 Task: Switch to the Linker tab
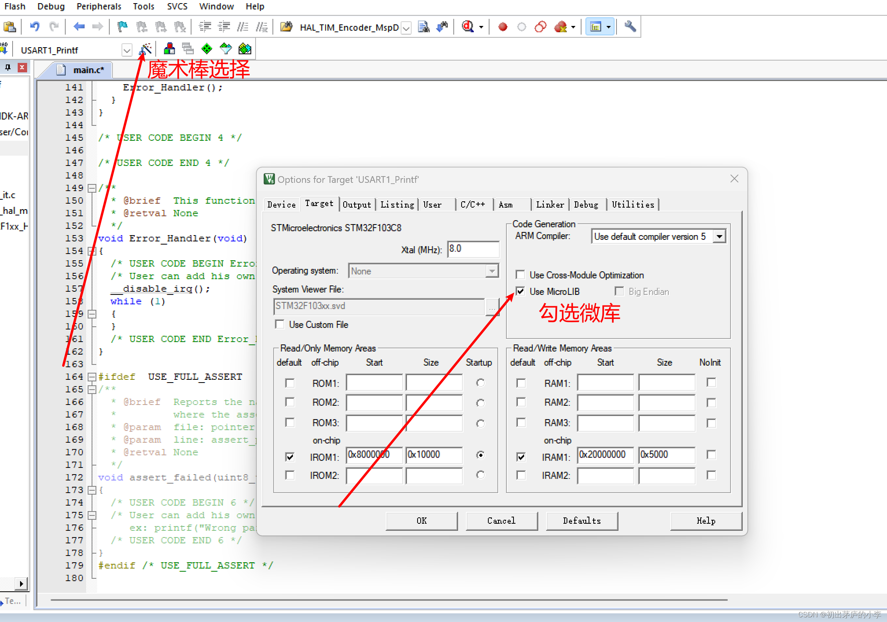[550, 204]
